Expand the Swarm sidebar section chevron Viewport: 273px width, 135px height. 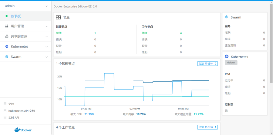[46, 57]
